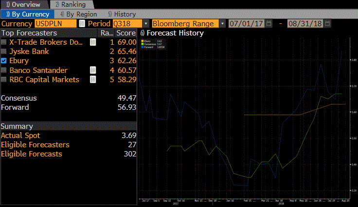The image size is (358, 207).
Task: Click the Forward row label
Action: click(x=15, y=107)
